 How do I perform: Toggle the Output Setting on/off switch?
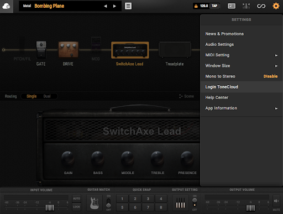195,202
